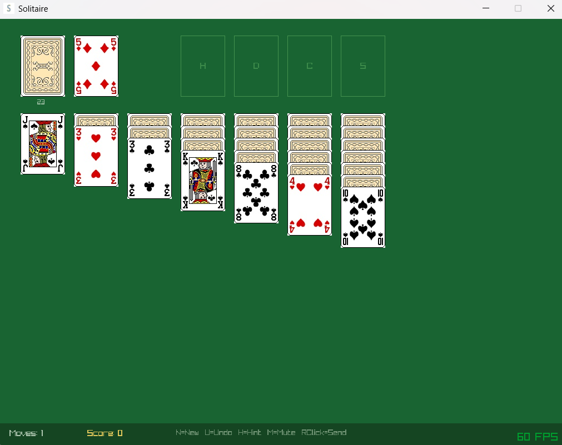
Task: Click the Spades foundation slot labeled S
Action: point(362,66)
